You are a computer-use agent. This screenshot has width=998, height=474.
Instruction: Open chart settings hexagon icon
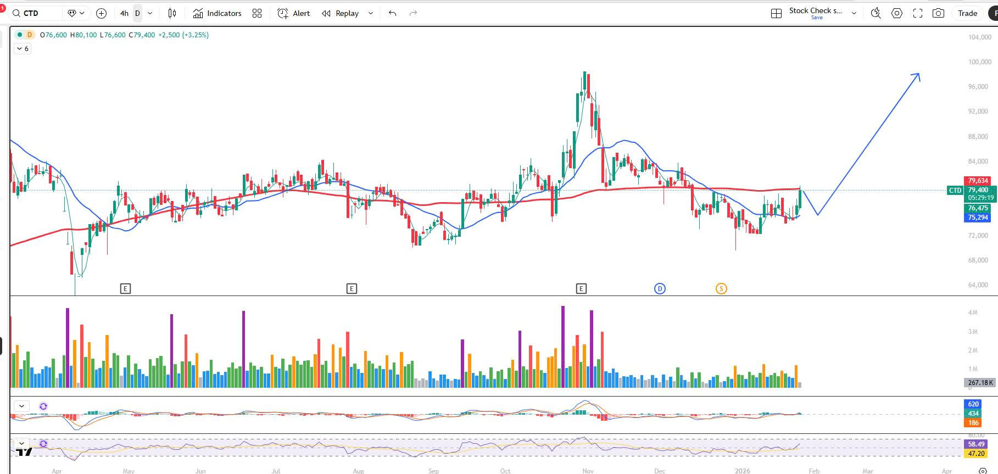[896, 13]
